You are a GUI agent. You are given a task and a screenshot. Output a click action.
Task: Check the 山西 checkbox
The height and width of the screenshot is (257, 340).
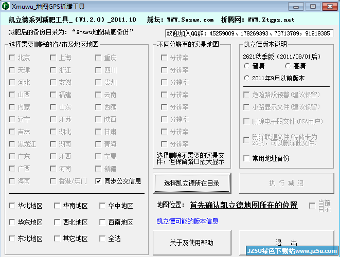pyautogui.click(x=12, y=95)
